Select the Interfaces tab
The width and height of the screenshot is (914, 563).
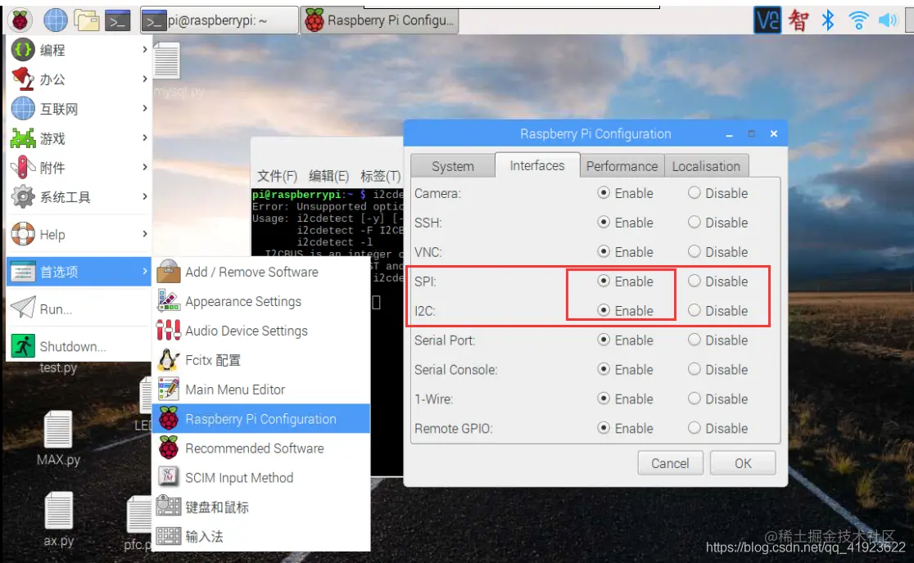click(537, 166)
